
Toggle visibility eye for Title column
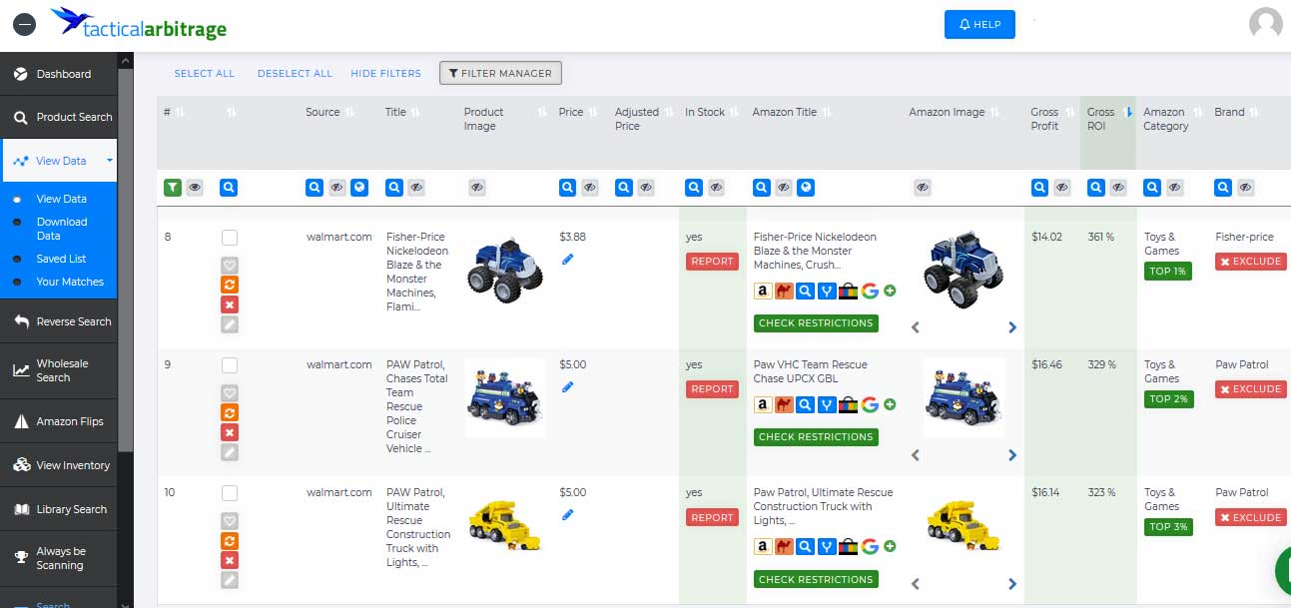pyautogui.click(x=416, y=187)
